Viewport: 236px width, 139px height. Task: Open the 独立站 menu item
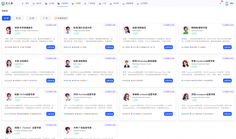[39, 3]
